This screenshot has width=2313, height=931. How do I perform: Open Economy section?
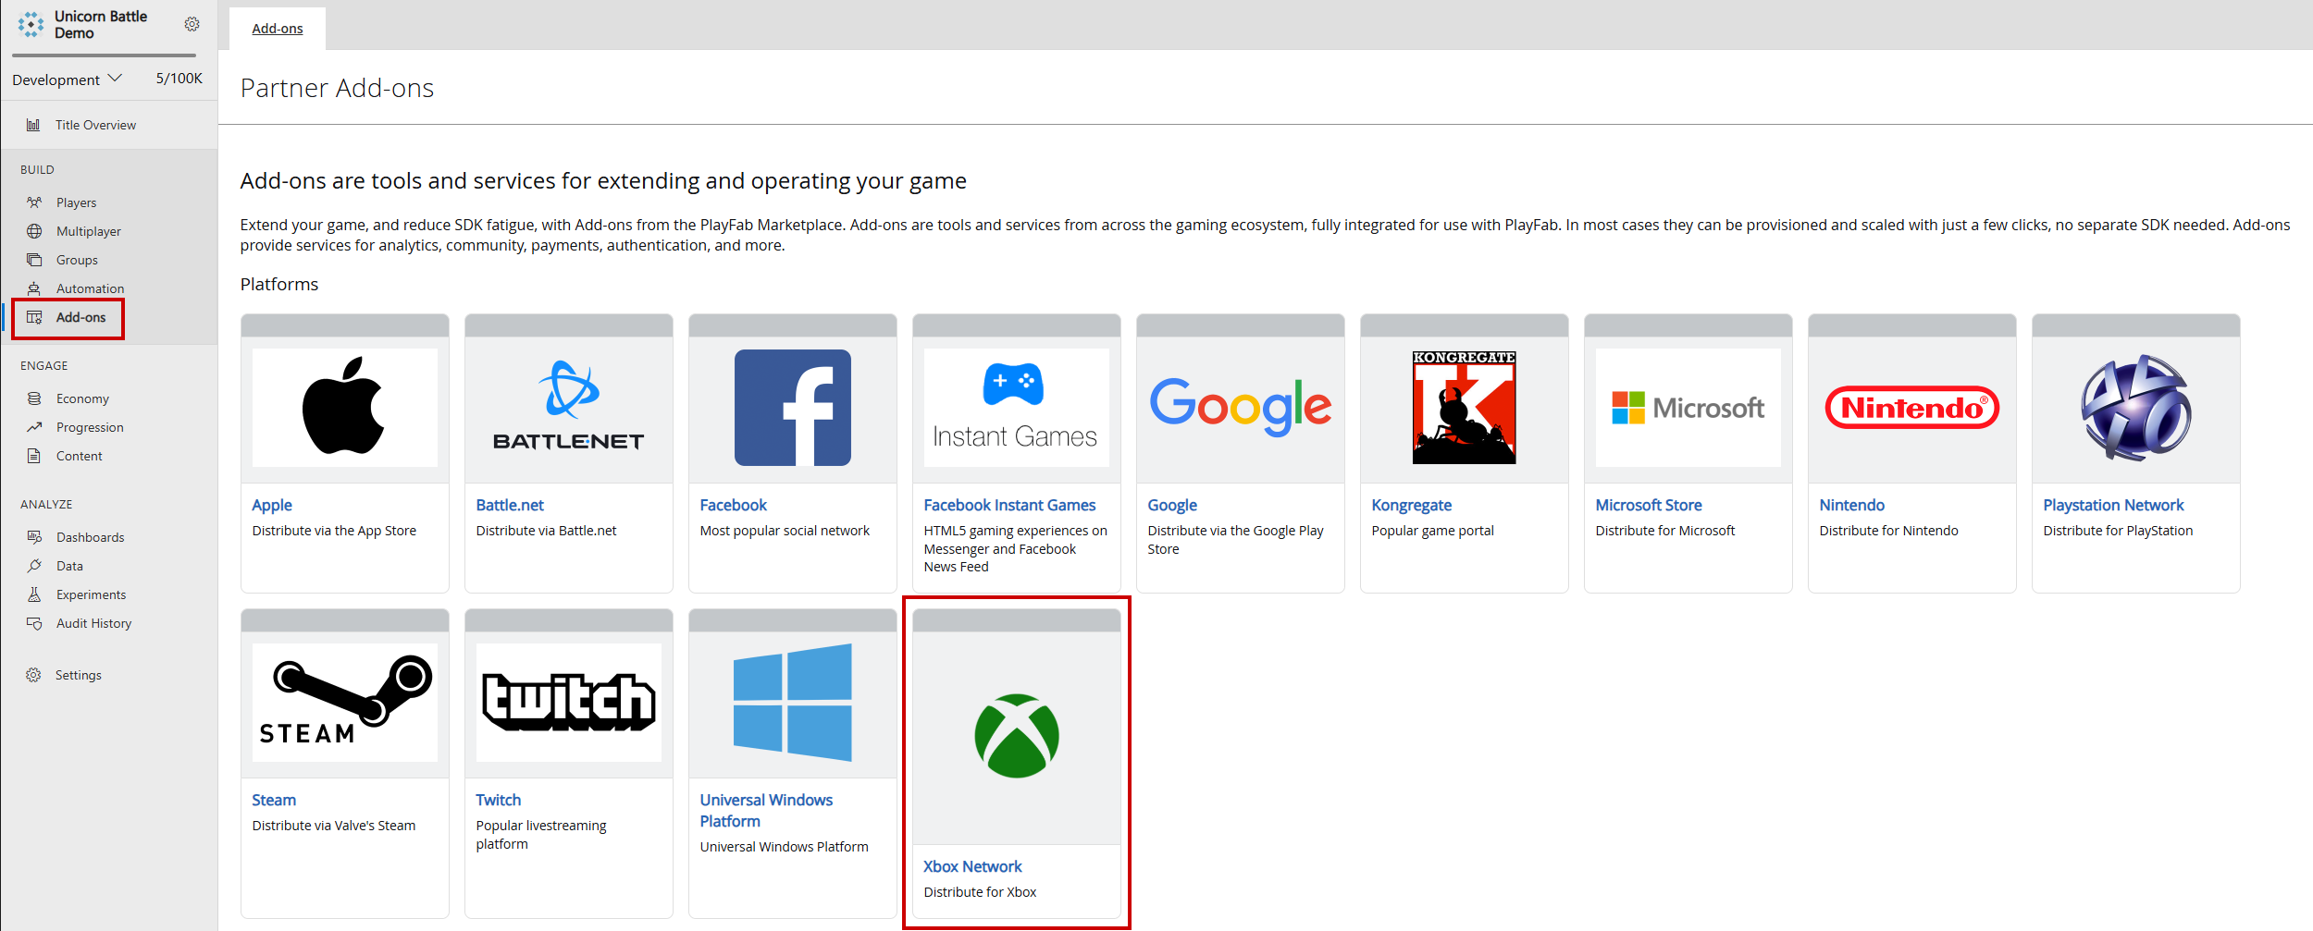pos(82,398)
